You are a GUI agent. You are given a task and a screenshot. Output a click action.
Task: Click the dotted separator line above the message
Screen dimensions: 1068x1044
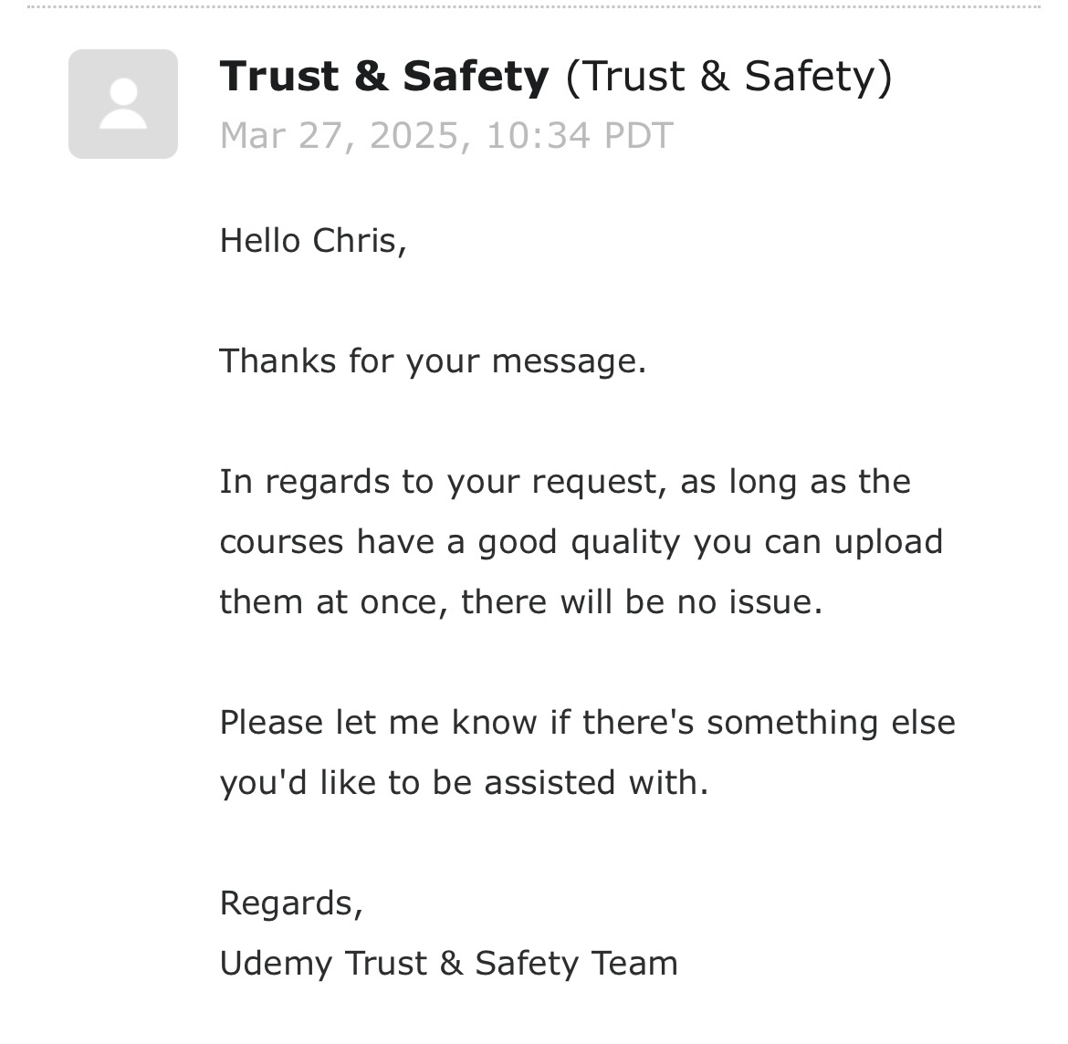pyautogui.click(x=534, y=6)
